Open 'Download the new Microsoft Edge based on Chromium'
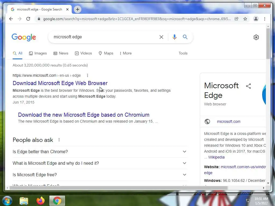275x206 pixels. pyautogui.click(x=84, y=115)
